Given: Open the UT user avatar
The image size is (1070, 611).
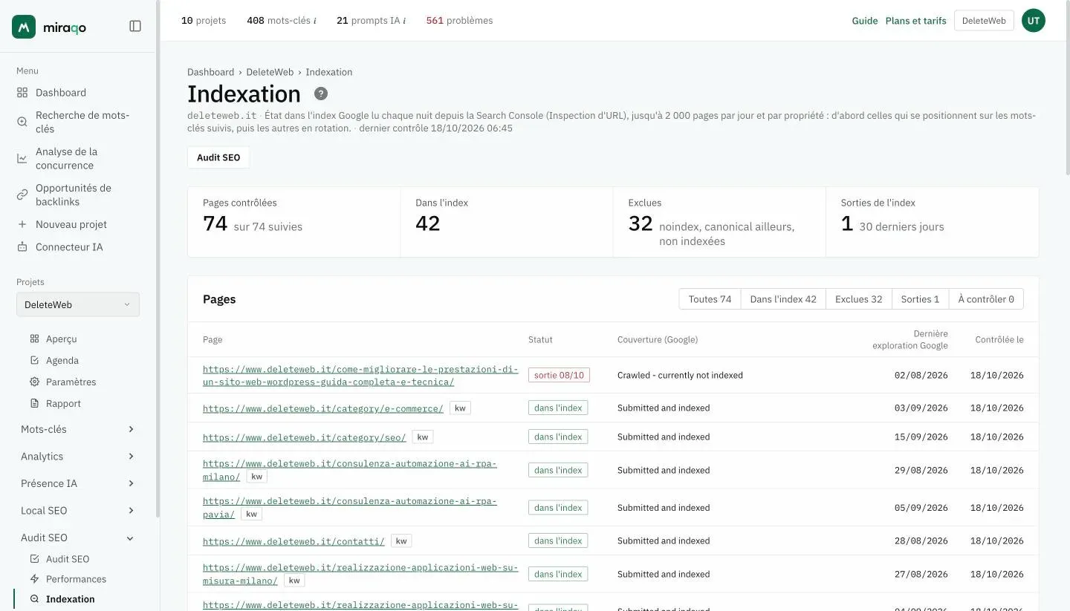Looking at the screenshot, I should [1034, 21].
